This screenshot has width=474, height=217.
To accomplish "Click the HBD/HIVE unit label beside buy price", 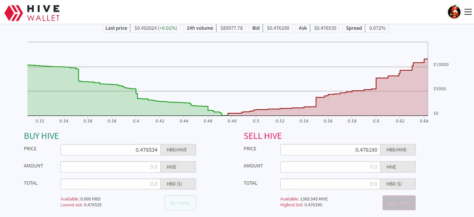I will 178,150.
